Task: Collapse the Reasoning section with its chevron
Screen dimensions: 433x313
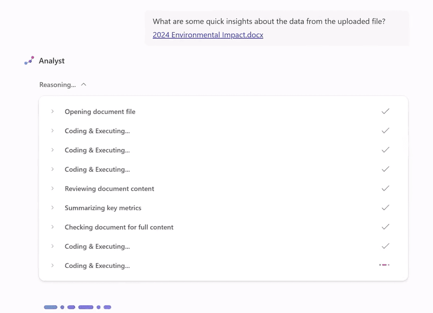Action: (84, 85)
